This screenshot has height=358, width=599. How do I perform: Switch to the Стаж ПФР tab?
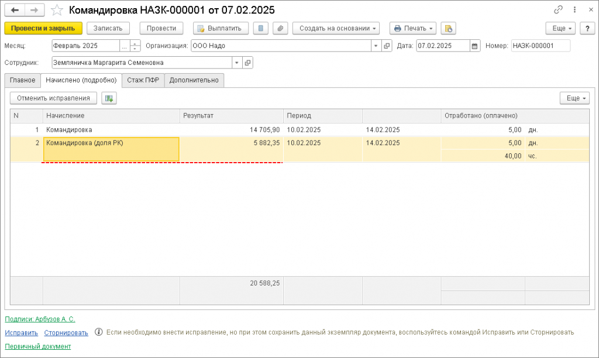[143, 80]
